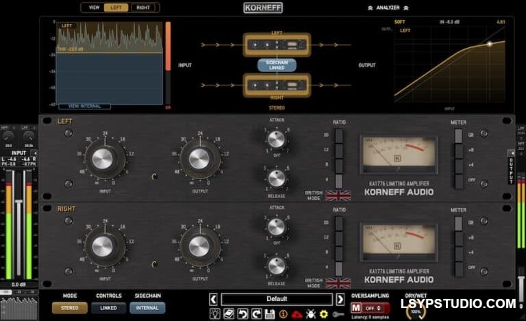Toggle British Mode flag on RIGHT channel

coord(338,283)
